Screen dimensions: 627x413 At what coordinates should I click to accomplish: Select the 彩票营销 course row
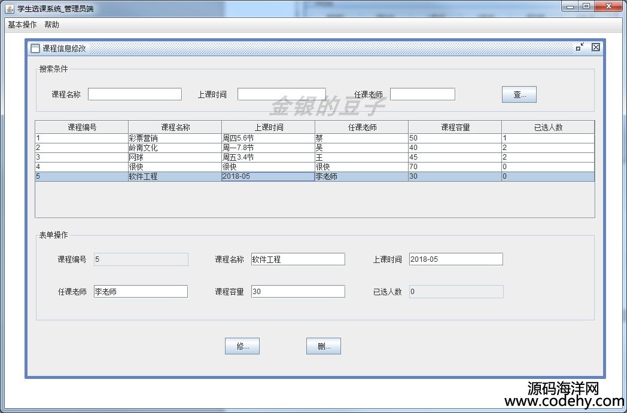(x=175, y=138)
